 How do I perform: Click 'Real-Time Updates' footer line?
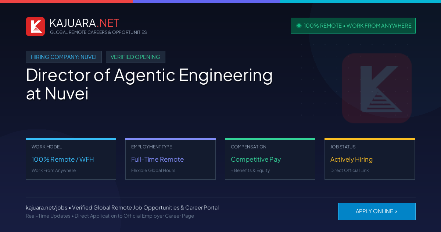click(110, 216)
